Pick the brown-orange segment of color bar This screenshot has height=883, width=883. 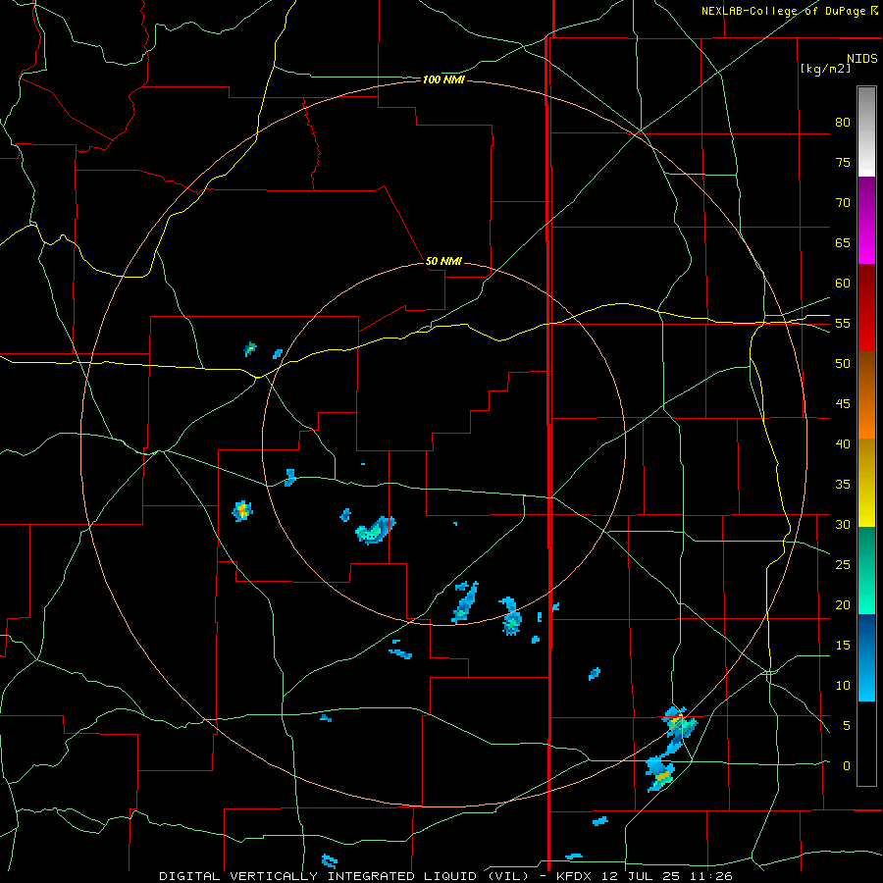tap(866, 394)
